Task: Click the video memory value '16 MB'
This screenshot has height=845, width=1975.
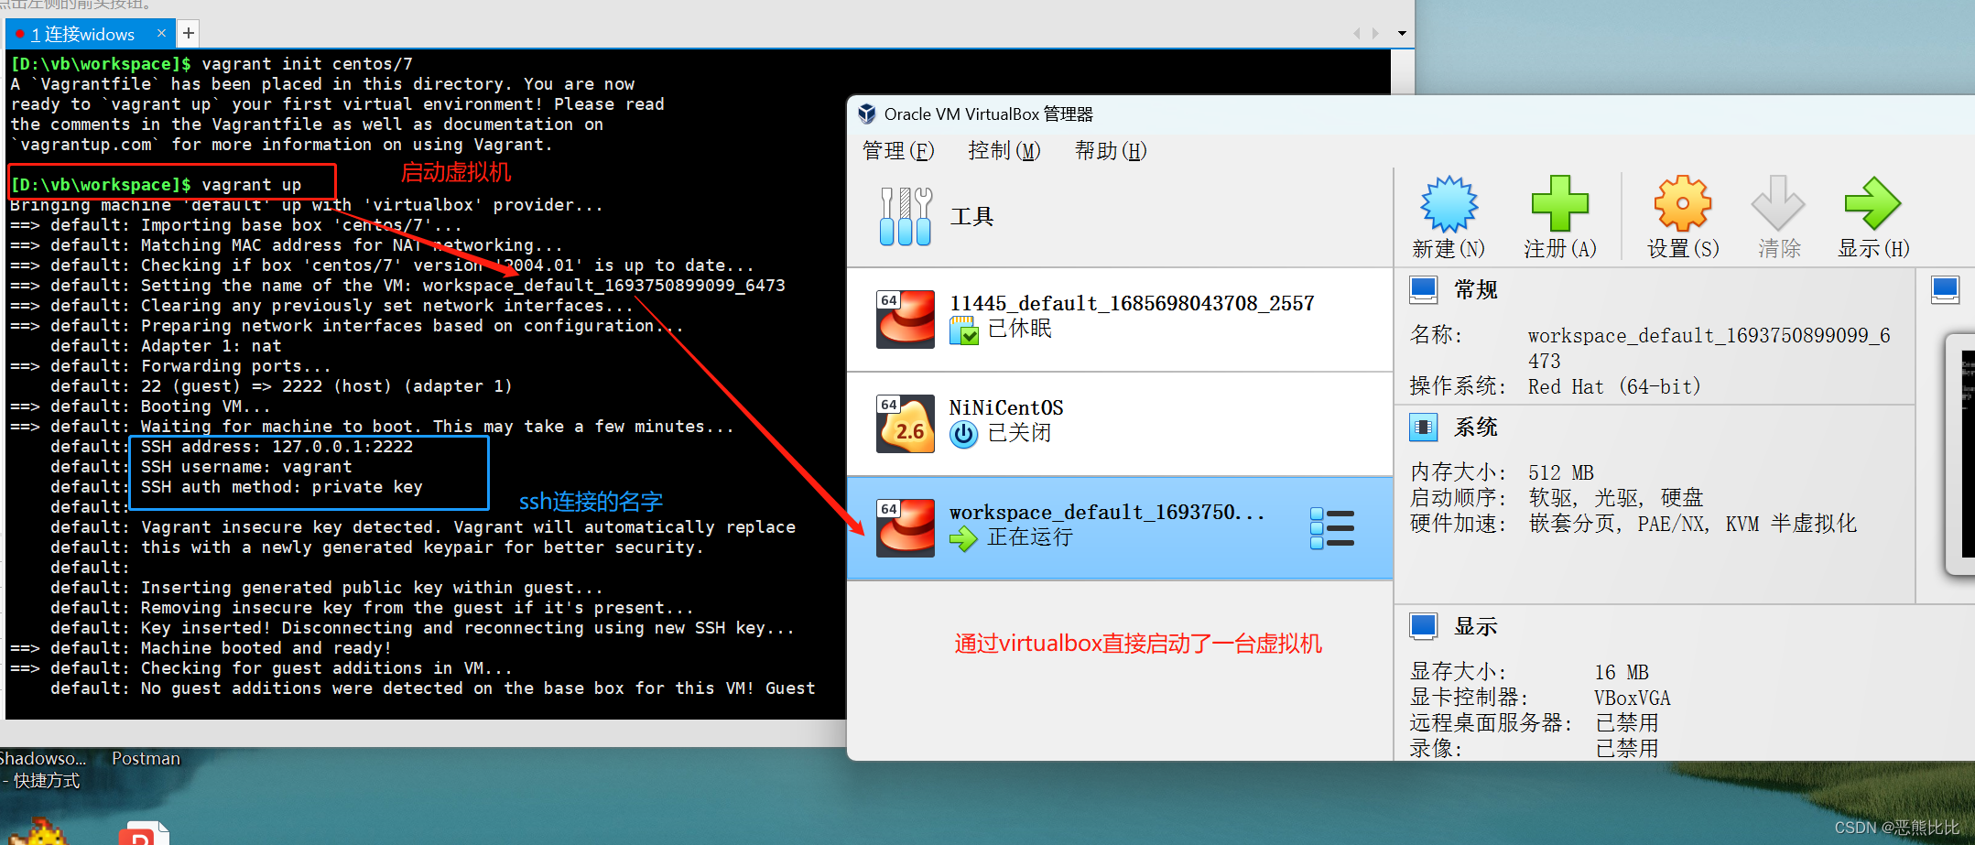Action: pos(1622,672)
